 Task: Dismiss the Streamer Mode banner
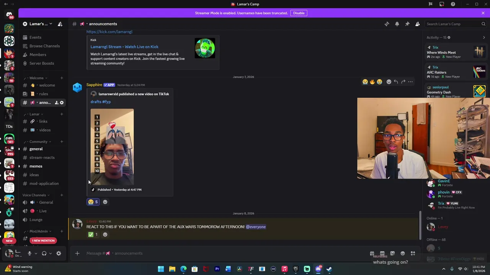click(483, 13)
